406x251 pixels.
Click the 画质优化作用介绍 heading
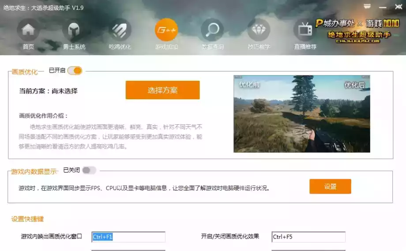(43, 116)
